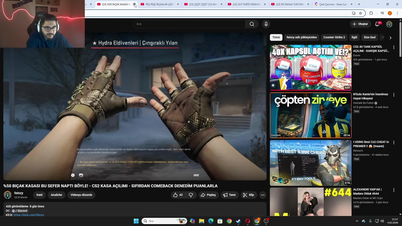Viewport: 402px width, 226px height.
Task: Click KAPAT in game video overlay
Action: tap(196, 175)
